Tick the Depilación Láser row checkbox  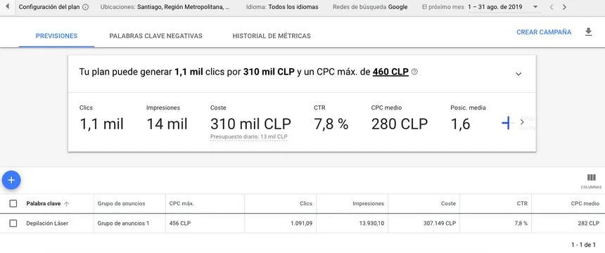[x=13, y=223]
